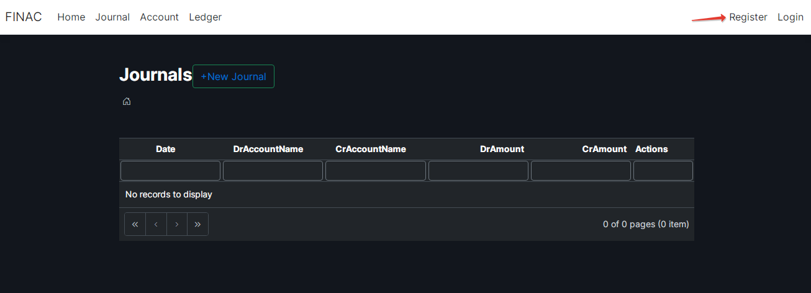Jump to last page of grid
This screenshot has height=293, width=811.
[197, 224]
